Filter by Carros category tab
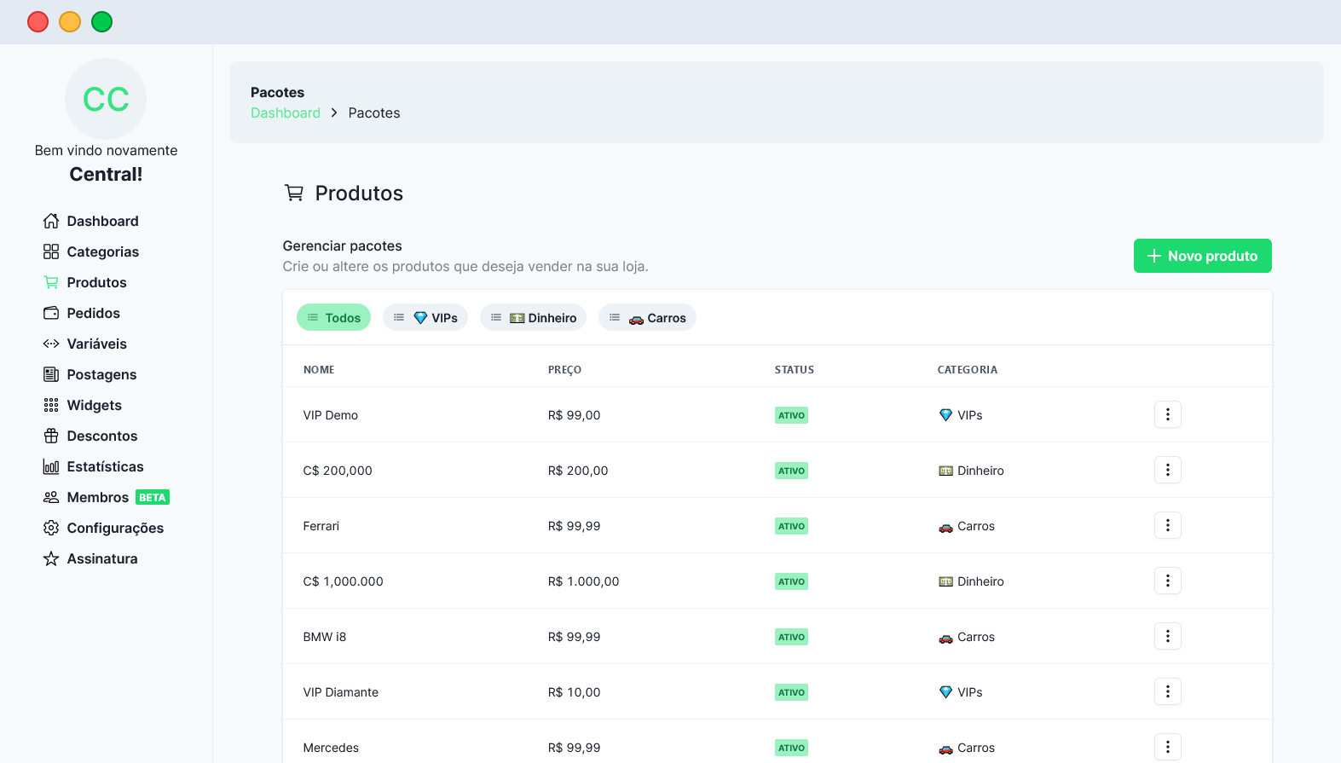Screen dimensions: 1341x763 tap(647, 317)
